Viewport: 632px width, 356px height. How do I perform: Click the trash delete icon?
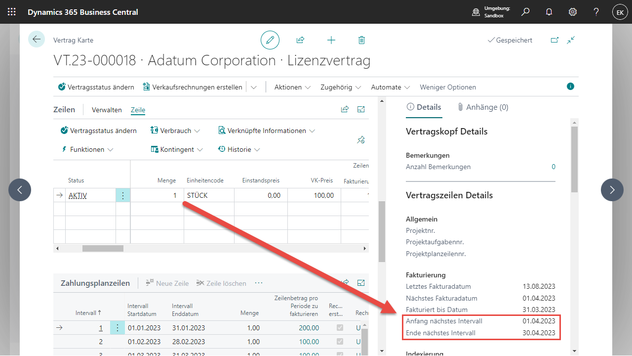361,40
